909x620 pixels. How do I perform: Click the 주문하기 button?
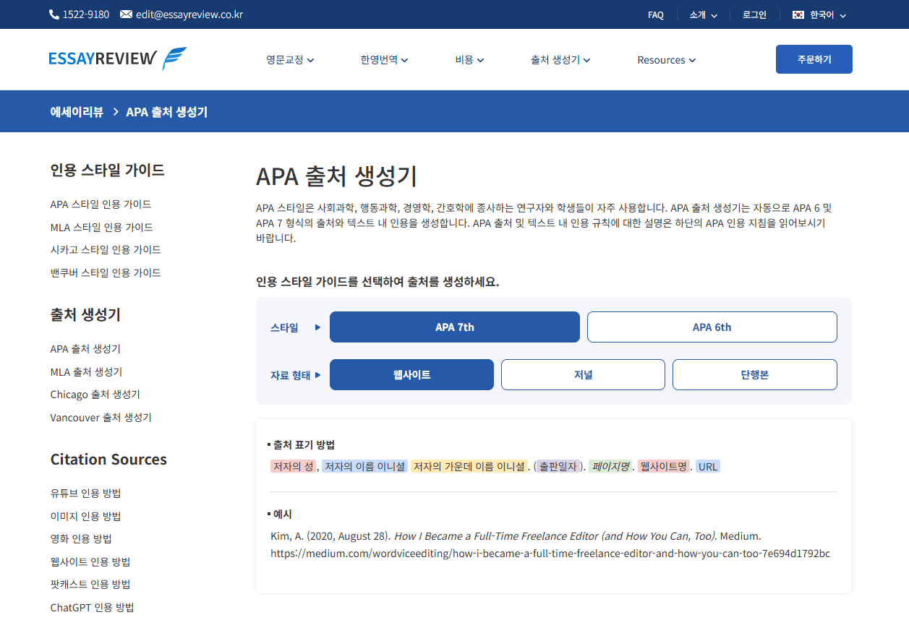point(814,59)
